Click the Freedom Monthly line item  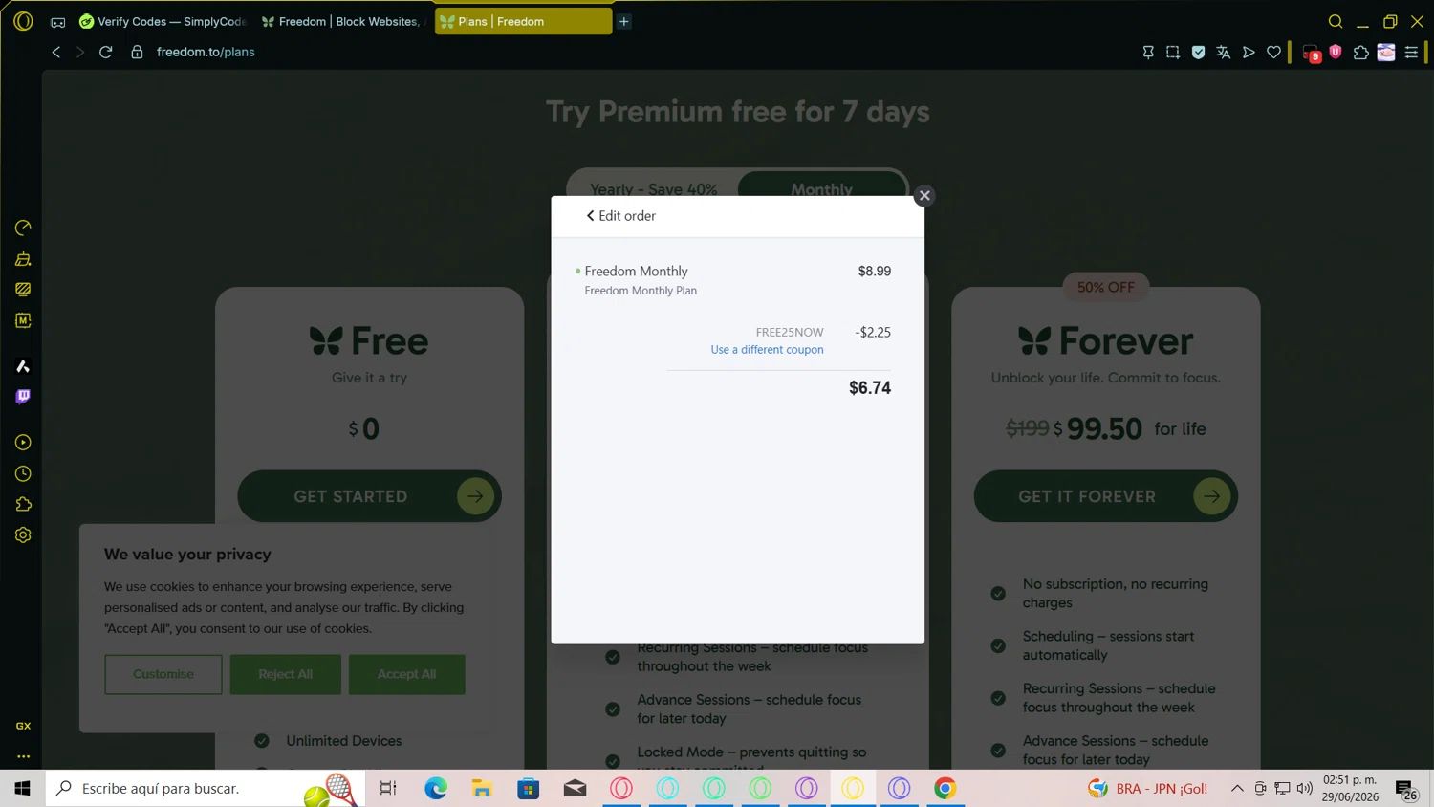pos(636,272)
